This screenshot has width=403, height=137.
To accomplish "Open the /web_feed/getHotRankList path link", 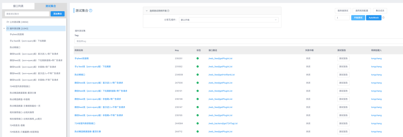I will [222, 75].
